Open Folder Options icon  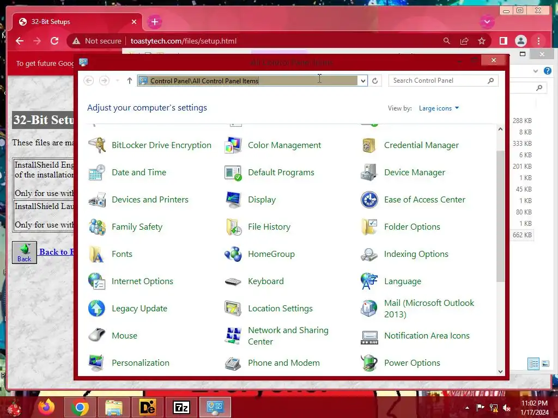(x=369, y=227)
